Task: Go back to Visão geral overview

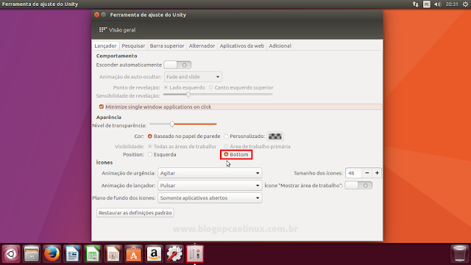Action: (x=118, y=29)
